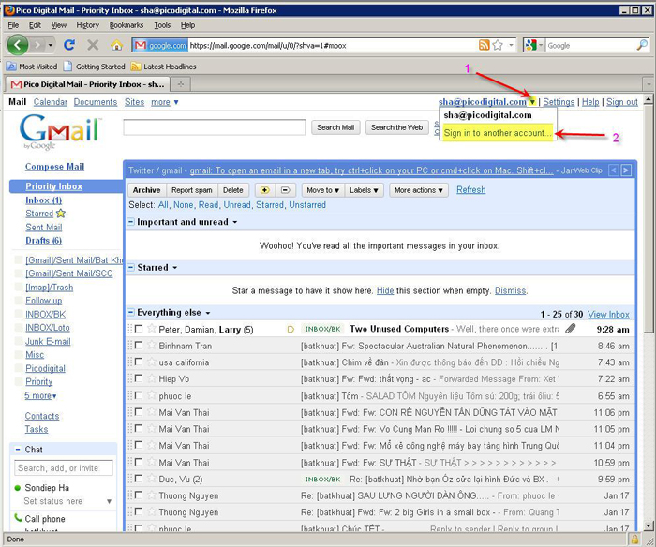Mark as not important with the minus button
This screenshot has height=547, width=656.
[x=285, y=190]
